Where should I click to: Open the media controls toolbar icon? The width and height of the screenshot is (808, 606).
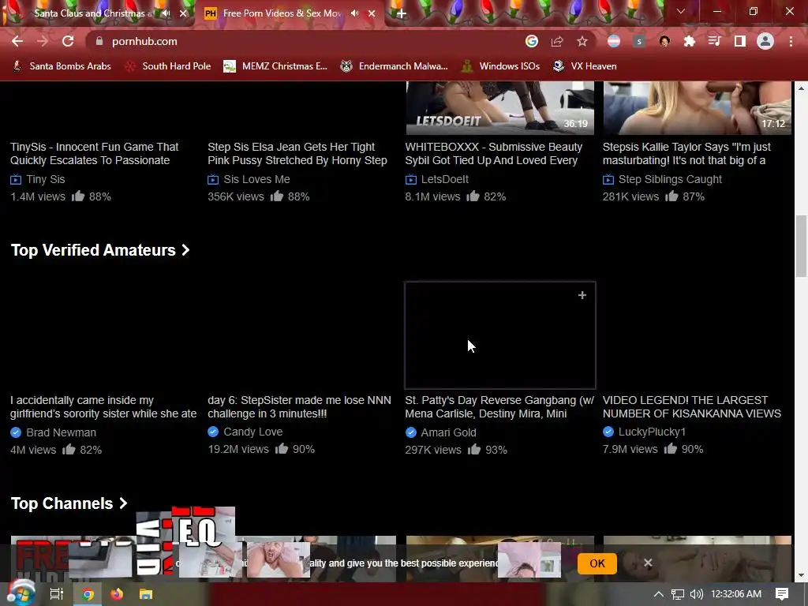click(714, 41)
